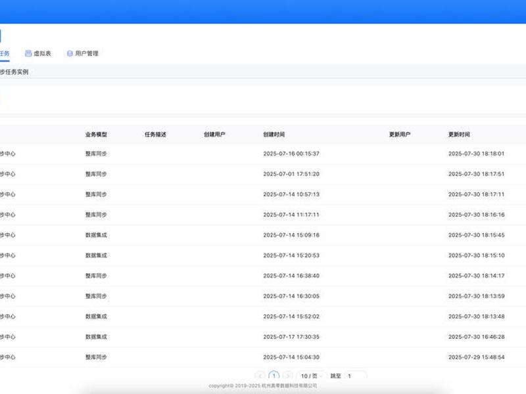Viewport: 526px width, 394px height.
Task: Open the 10 / 页 page-size dropdown
Action: tap(310, 376)
